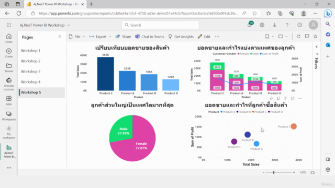Open Edge sidebar settings gear
The width and height of the screenshot is (335, 188).
point(328,170)
